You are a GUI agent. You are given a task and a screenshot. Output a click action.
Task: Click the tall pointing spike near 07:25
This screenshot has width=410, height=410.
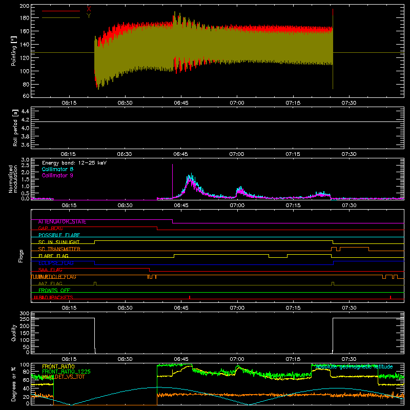[333, 49]
